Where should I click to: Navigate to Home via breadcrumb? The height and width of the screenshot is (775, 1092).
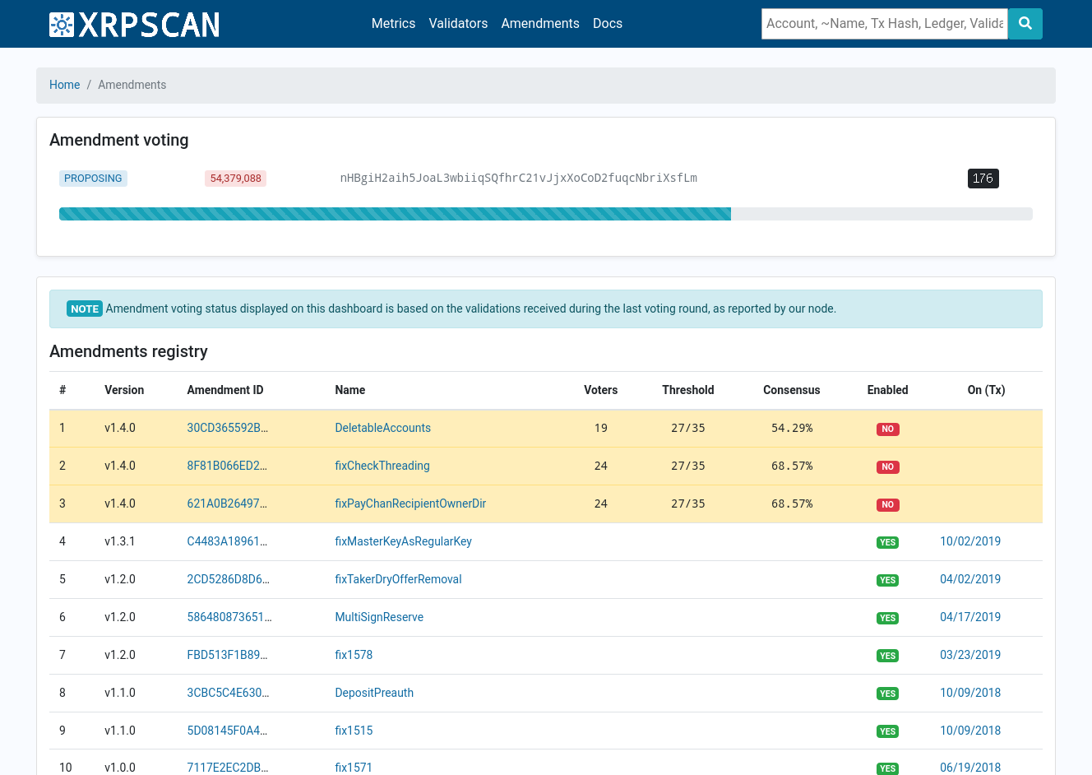[x=65, y=85]
